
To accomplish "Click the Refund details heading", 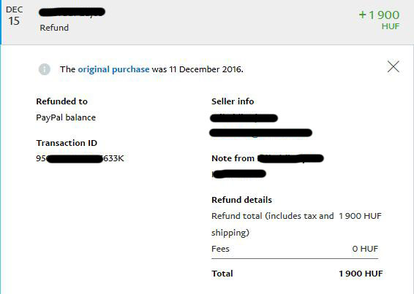I will click(241, 200).
